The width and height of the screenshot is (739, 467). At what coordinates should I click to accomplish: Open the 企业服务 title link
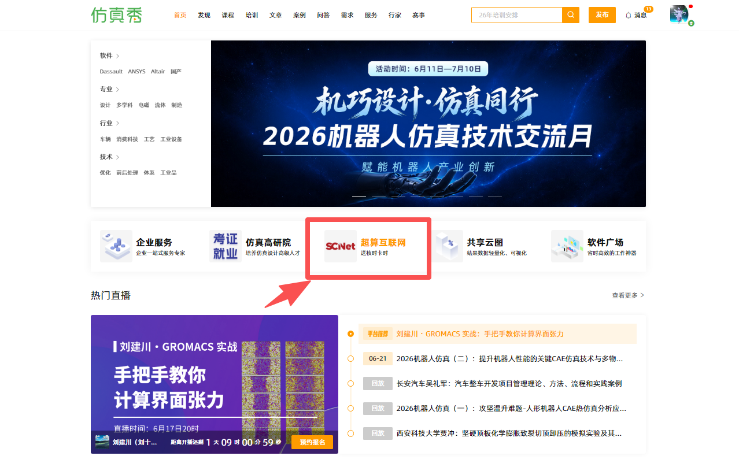[154, 243]
